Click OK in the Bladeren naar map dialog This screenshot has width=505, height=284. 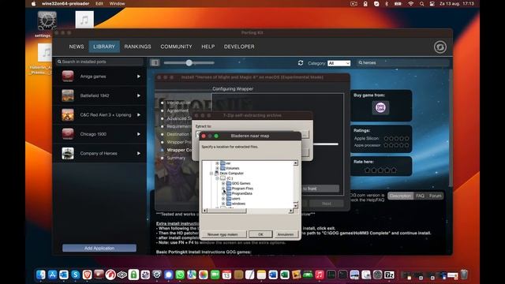click(x=260, y=234)
